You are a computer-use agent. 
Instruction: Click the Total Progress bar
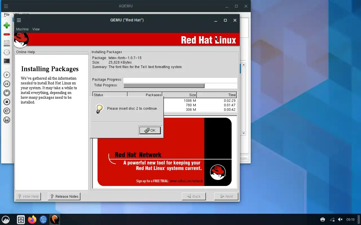pos(180,85)
